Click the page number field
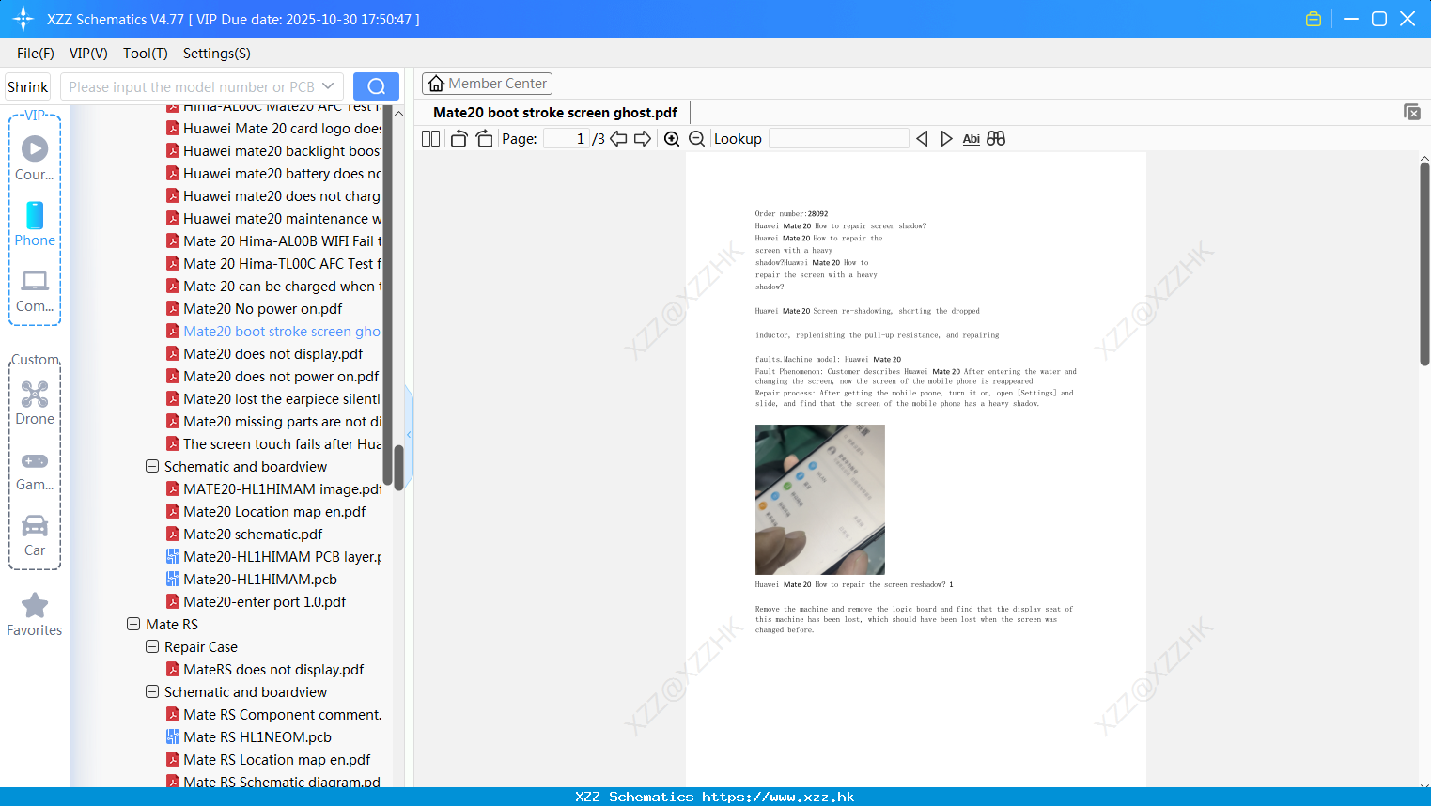The image size is (1431, 806). (567, 138)
